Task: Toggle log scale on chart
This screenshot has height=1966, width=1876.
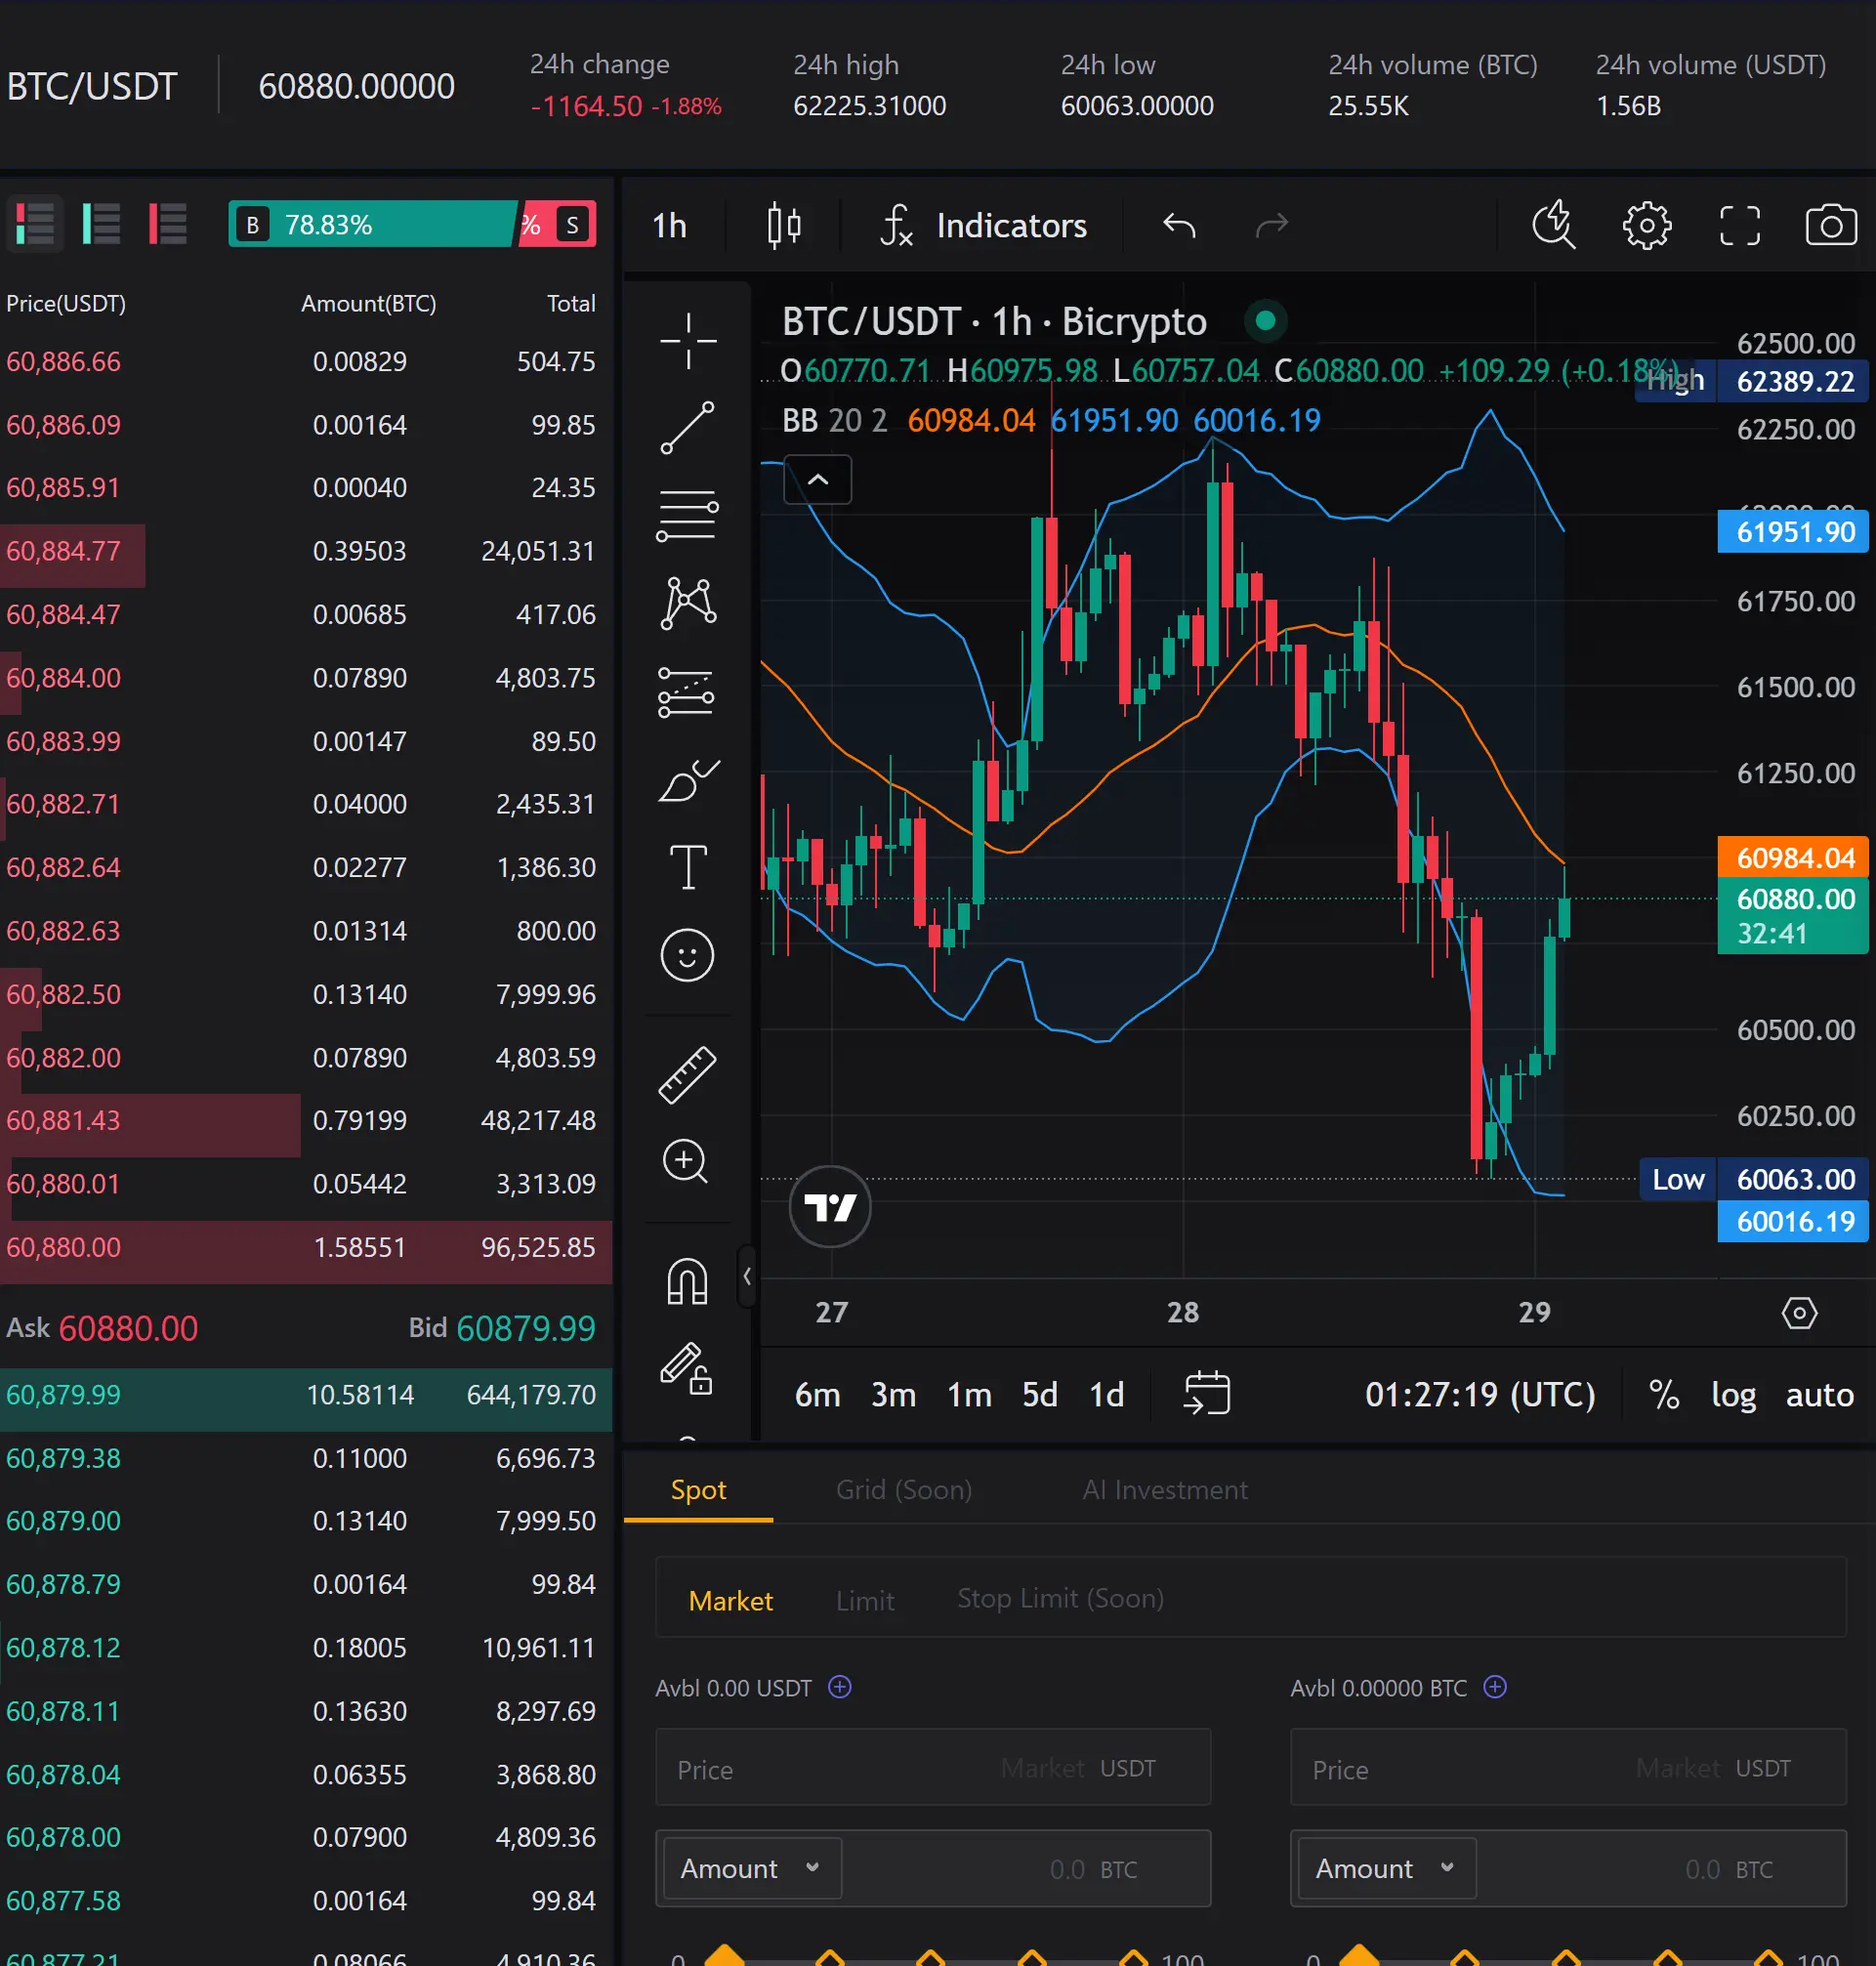Action: (1733, 1394)
